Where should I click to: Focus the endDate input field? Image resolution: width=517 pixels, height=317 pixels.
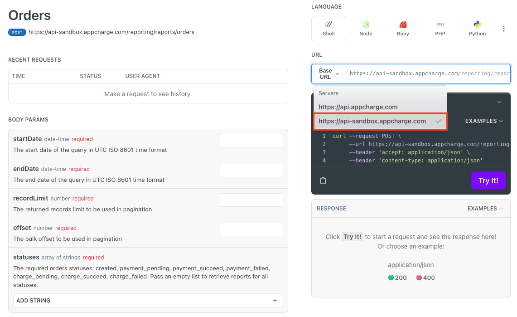251,171
